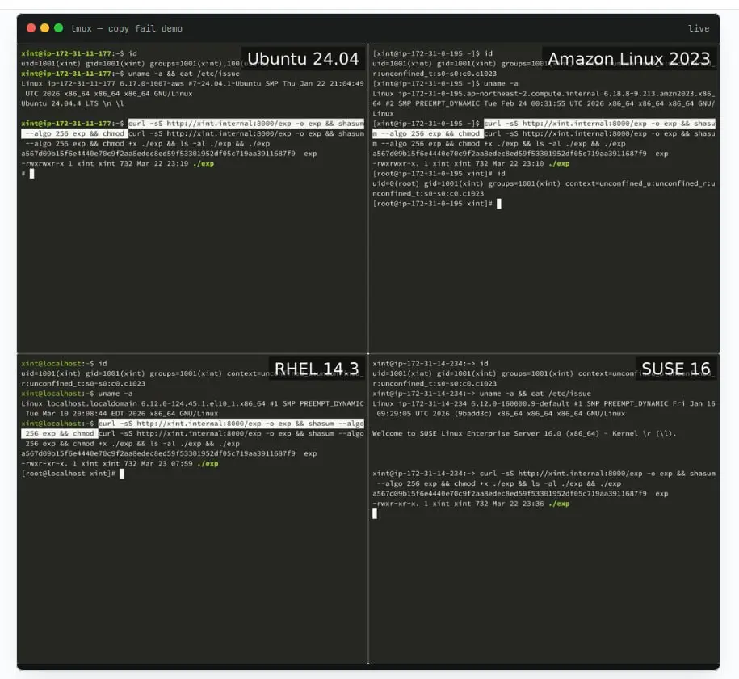Click the "Tue Mar 10 20:08:44 EDT 2026" line
The width and height of the screenshot is (739, 679).
pos(122,413)
